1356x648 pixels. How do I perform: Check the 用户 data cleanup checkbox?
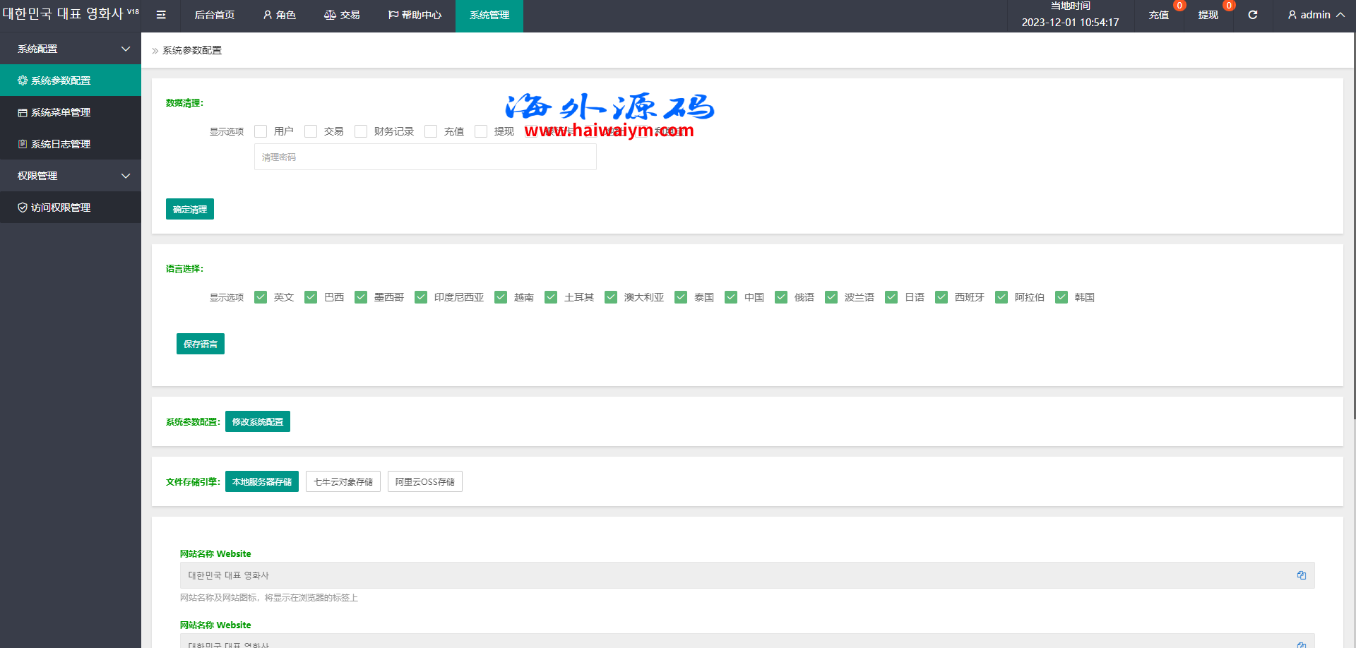[261, 131]
